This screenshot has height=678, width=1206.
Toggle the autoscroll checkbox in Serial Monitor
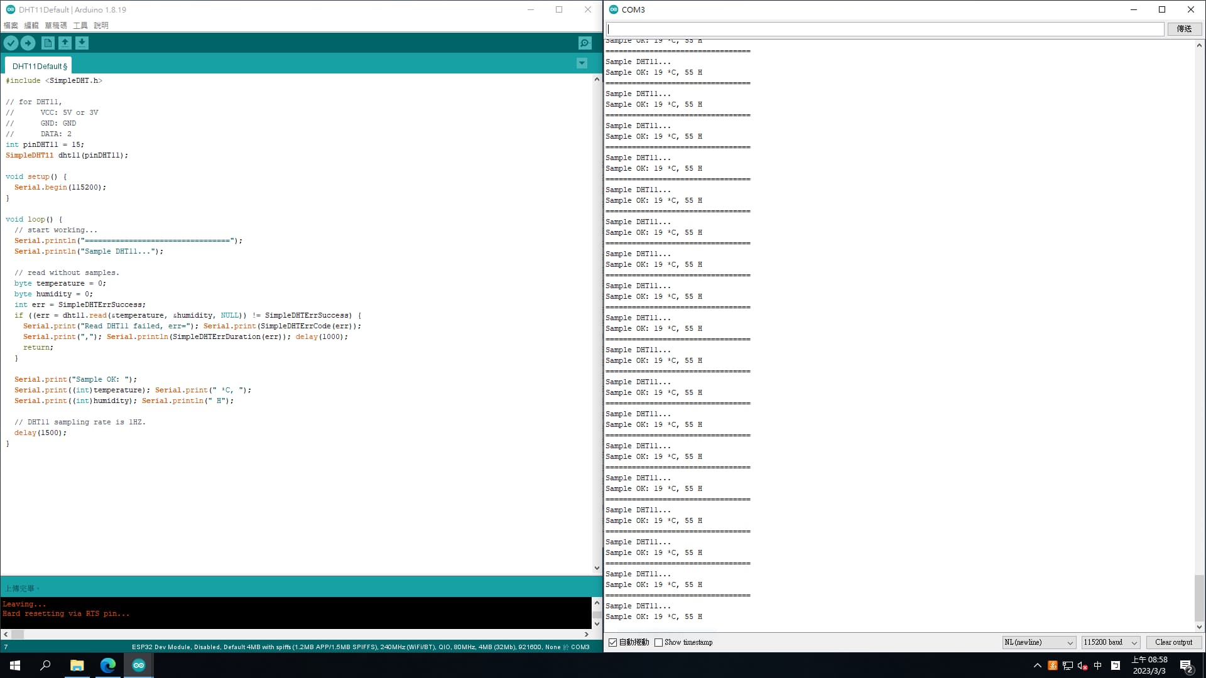(x=613, y=642)
